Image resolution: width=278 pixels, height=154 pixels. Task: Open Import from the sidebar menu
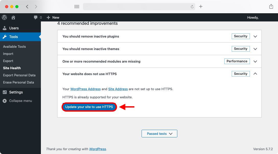click(x=8, y=54)
